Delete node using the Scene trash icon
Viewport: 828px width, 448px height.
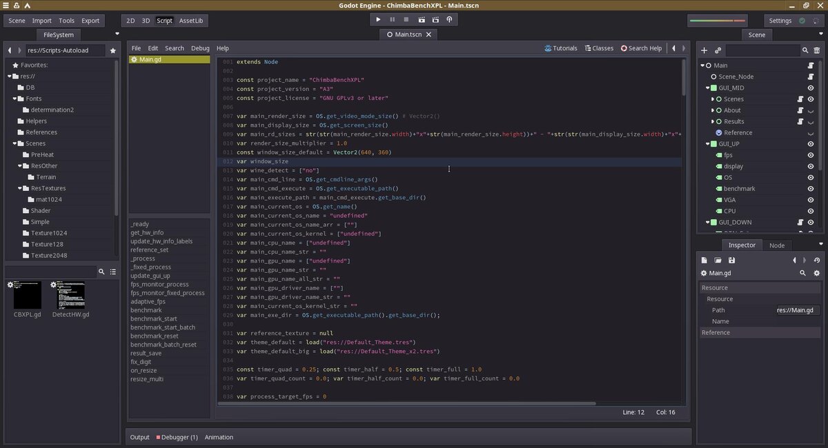817,50
